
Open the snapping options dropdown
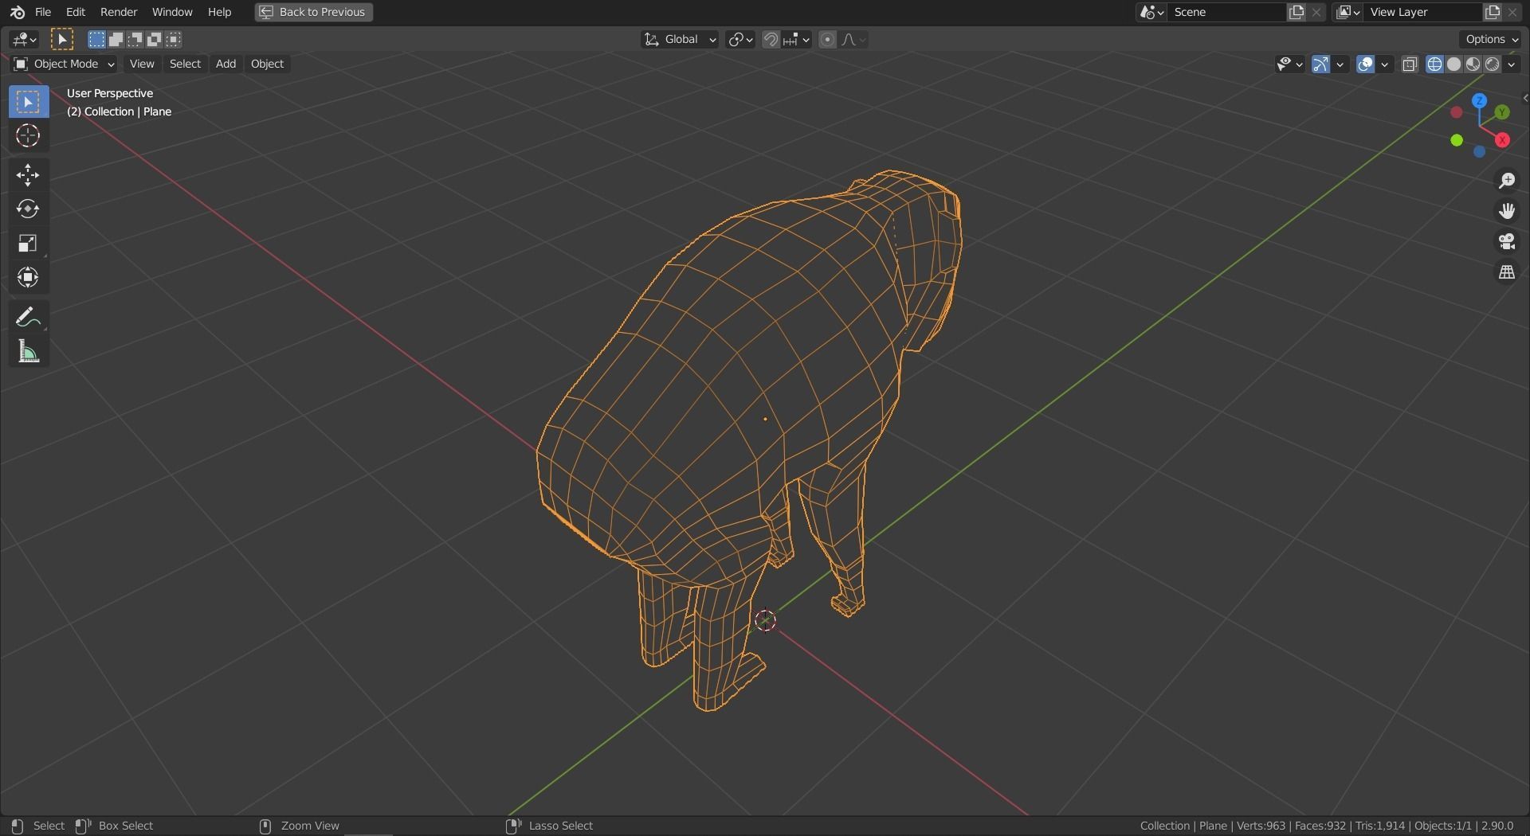pyautogui.click(x=797, y=39)
